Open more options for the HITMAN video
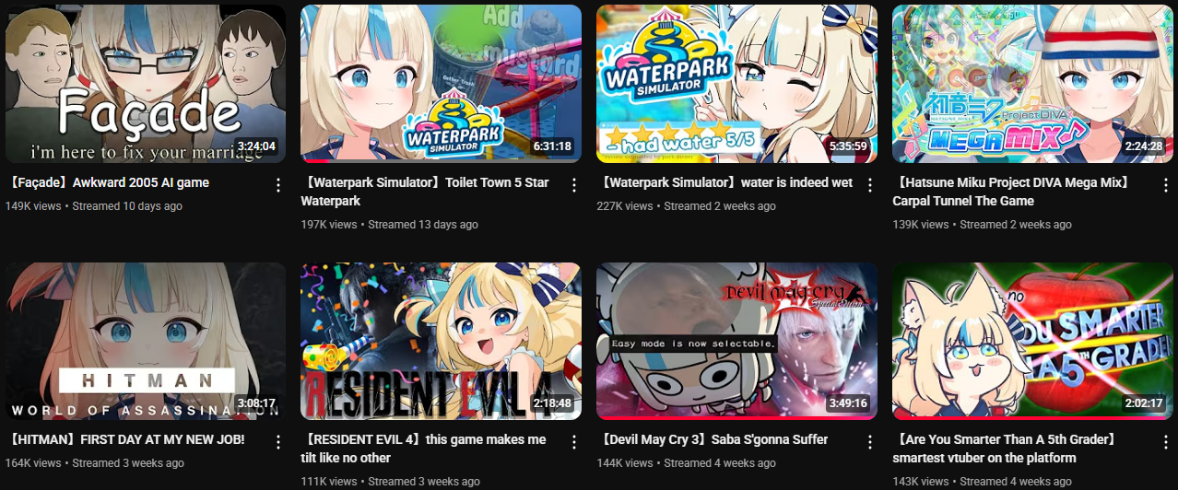 [x=278, y=442]
